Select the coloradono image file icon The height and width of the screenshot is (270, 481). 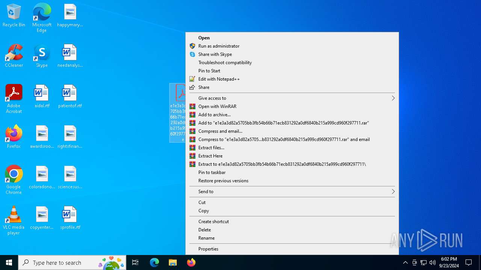point(42,178)
